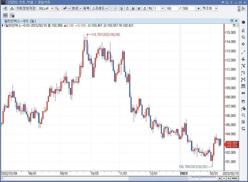Click the zoom slider handle at bottom right

click(199, 178)
